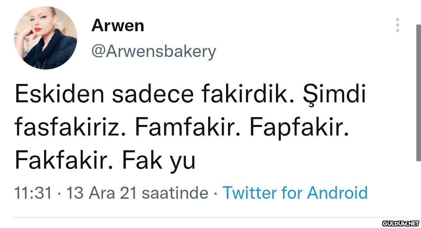Click the @Arwensbakery handle
Screen dimensions: 421x228
click(153, 51)
